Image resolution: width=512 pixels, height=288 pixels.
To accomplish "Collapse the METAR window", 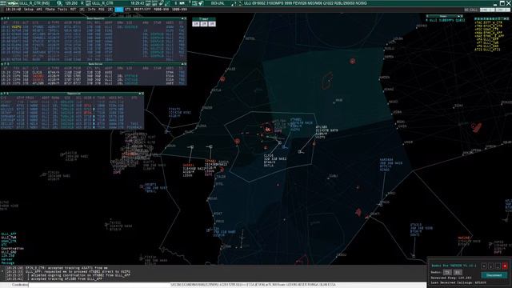I will tap(458, 16).
